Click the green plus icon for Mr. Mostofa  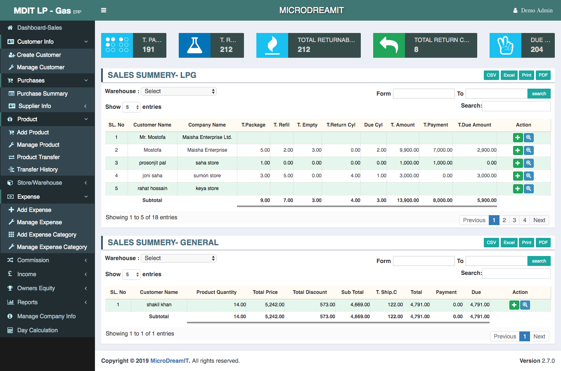pos(518,138)
